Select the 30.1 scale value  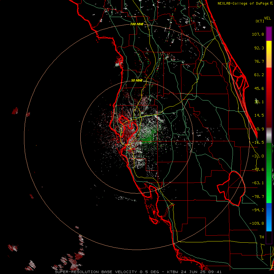259,102
